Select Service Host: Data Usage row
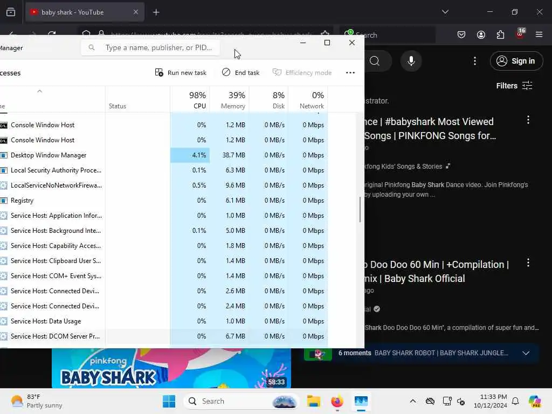The height and width of the screenshot is (414, 552). pos(164,321)
